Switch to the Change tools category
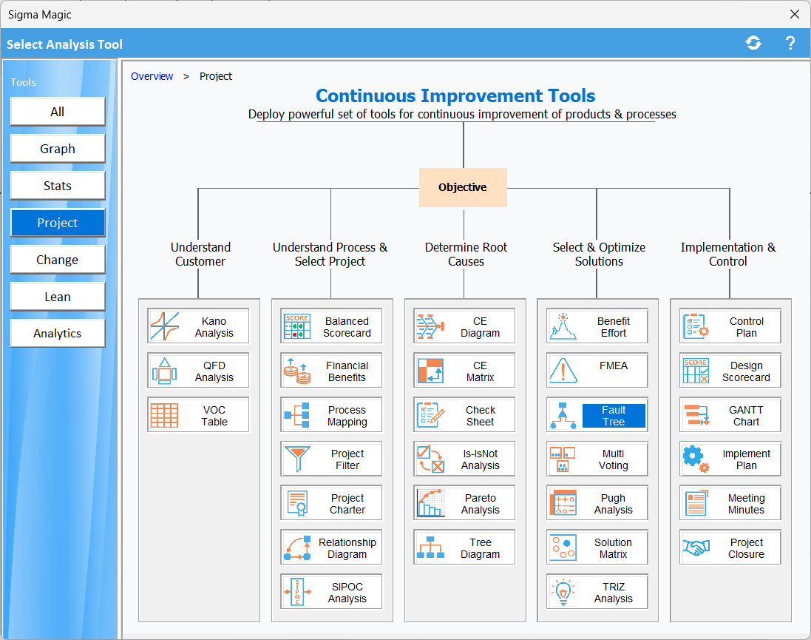The image size is (811, 640). click(58, 260)
